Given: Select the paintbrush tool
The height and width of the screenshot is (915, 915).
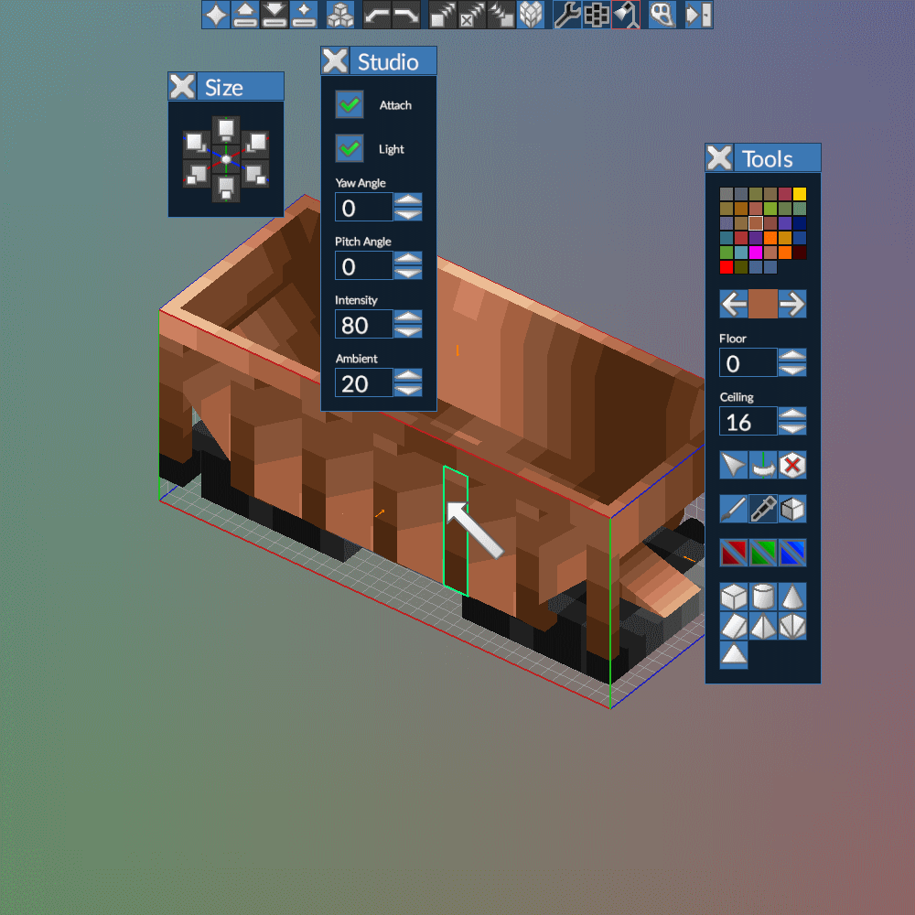Looking at the screenshot, I should (x=734, y=508).
